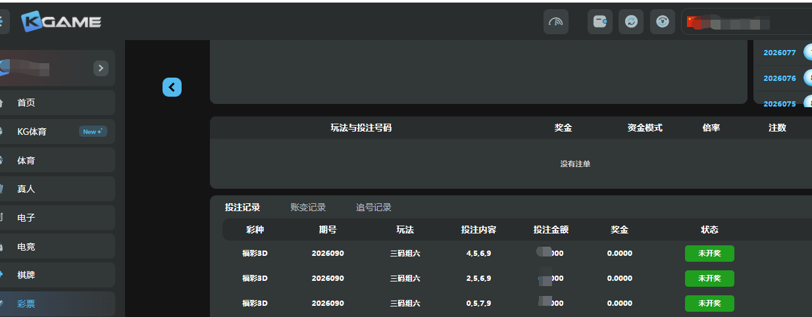Collapse panel with blue left-arrow button
This screenshot has width=812, height=317.
pyautogui.click(x=172, y=87)
